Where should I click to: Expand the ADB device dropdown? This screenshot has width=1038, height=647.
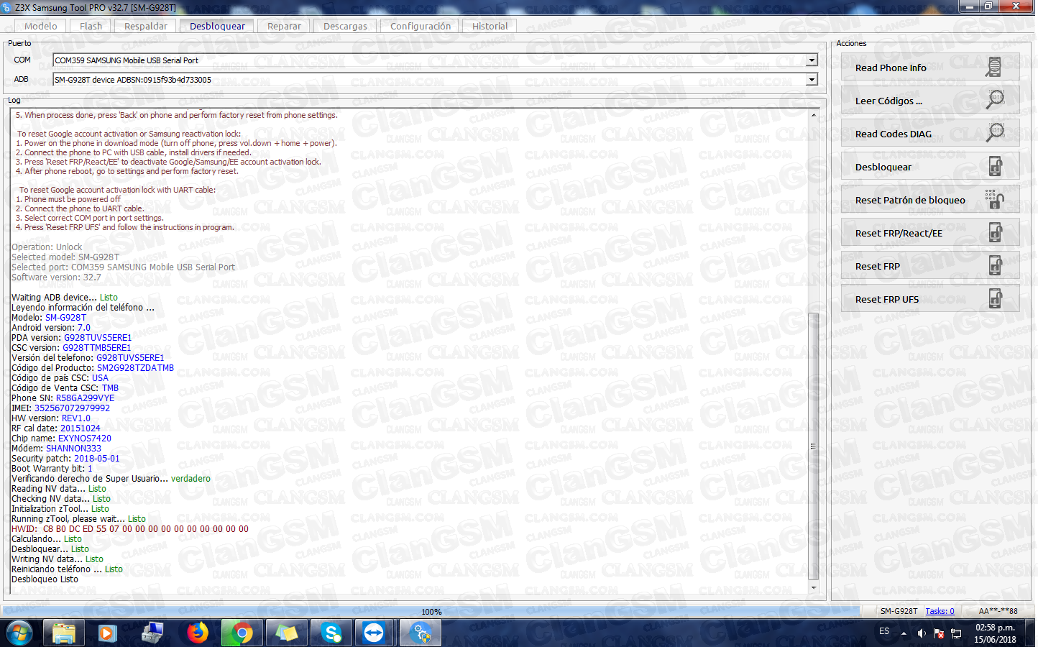(812, 80)
